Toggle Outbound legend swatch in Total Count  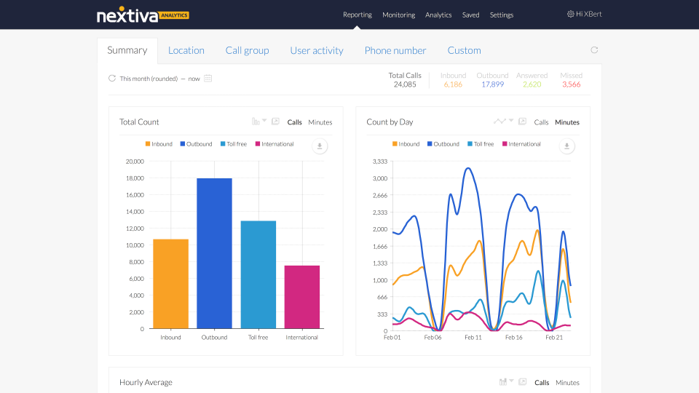pyautogui.click(x=183, y=144)
